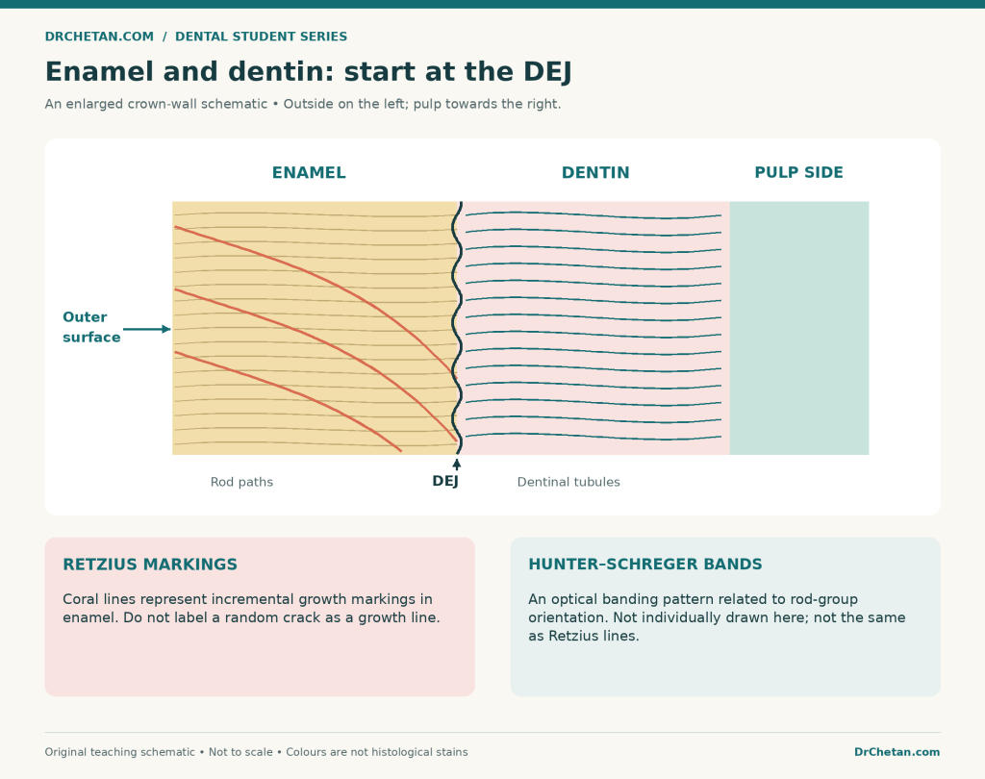Click the 'Coral lines represent incremental growth' paragraph
Image resolution: width=985 pixels, height=779 pixels.
[x=251, y=608]
